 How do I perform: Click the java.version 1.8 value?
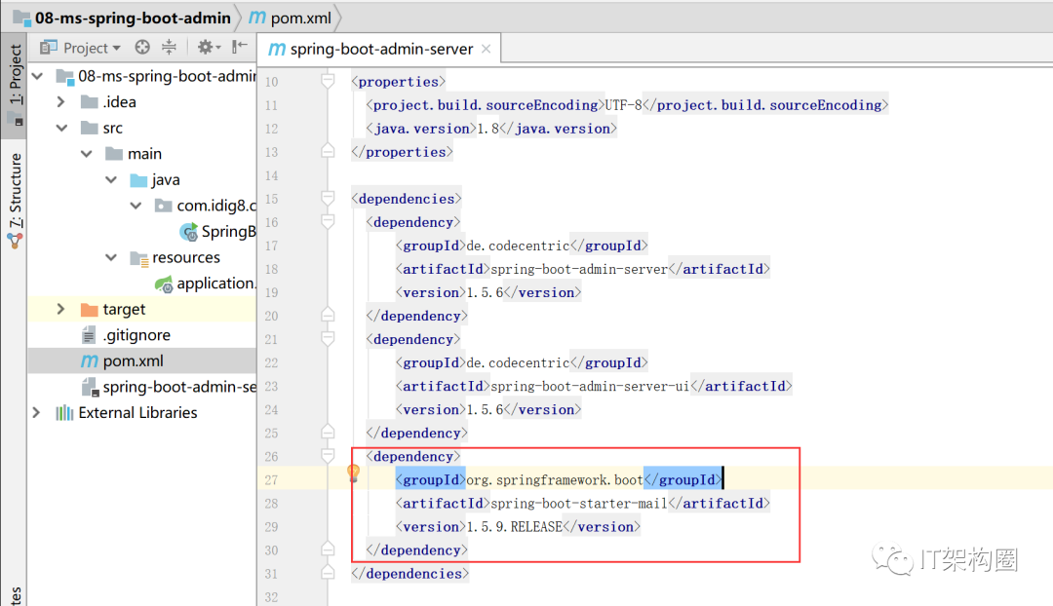[x=488, y=129]
